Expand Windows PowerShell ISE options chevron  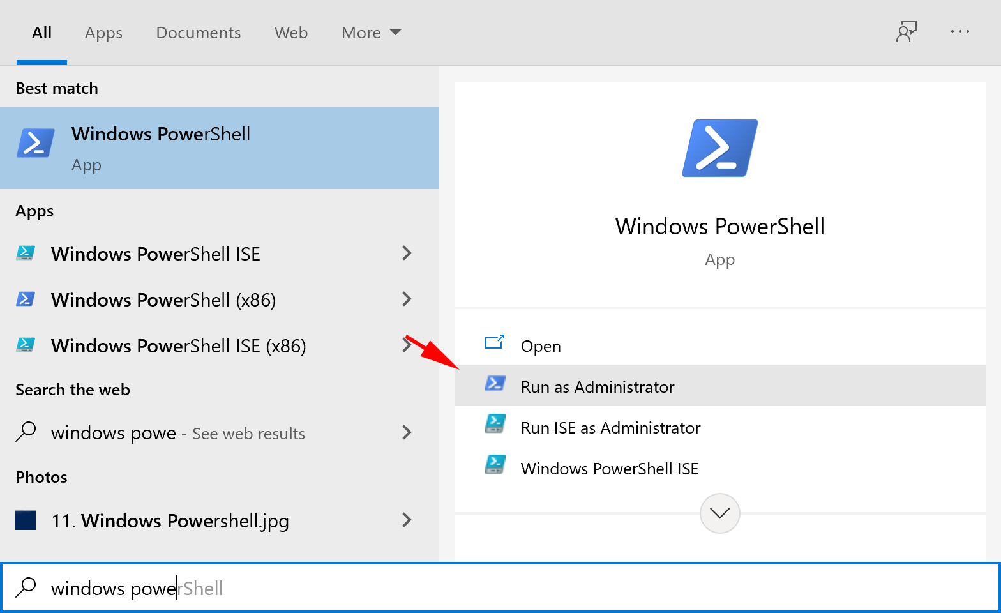pos(407,253)
